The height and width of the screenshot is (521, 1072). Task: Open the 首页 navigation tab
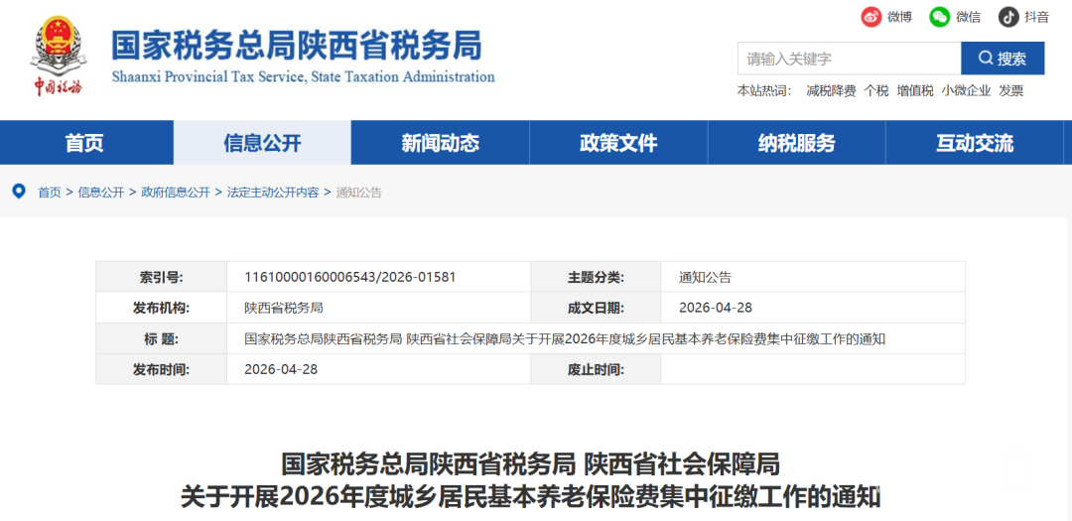point(84,143)
